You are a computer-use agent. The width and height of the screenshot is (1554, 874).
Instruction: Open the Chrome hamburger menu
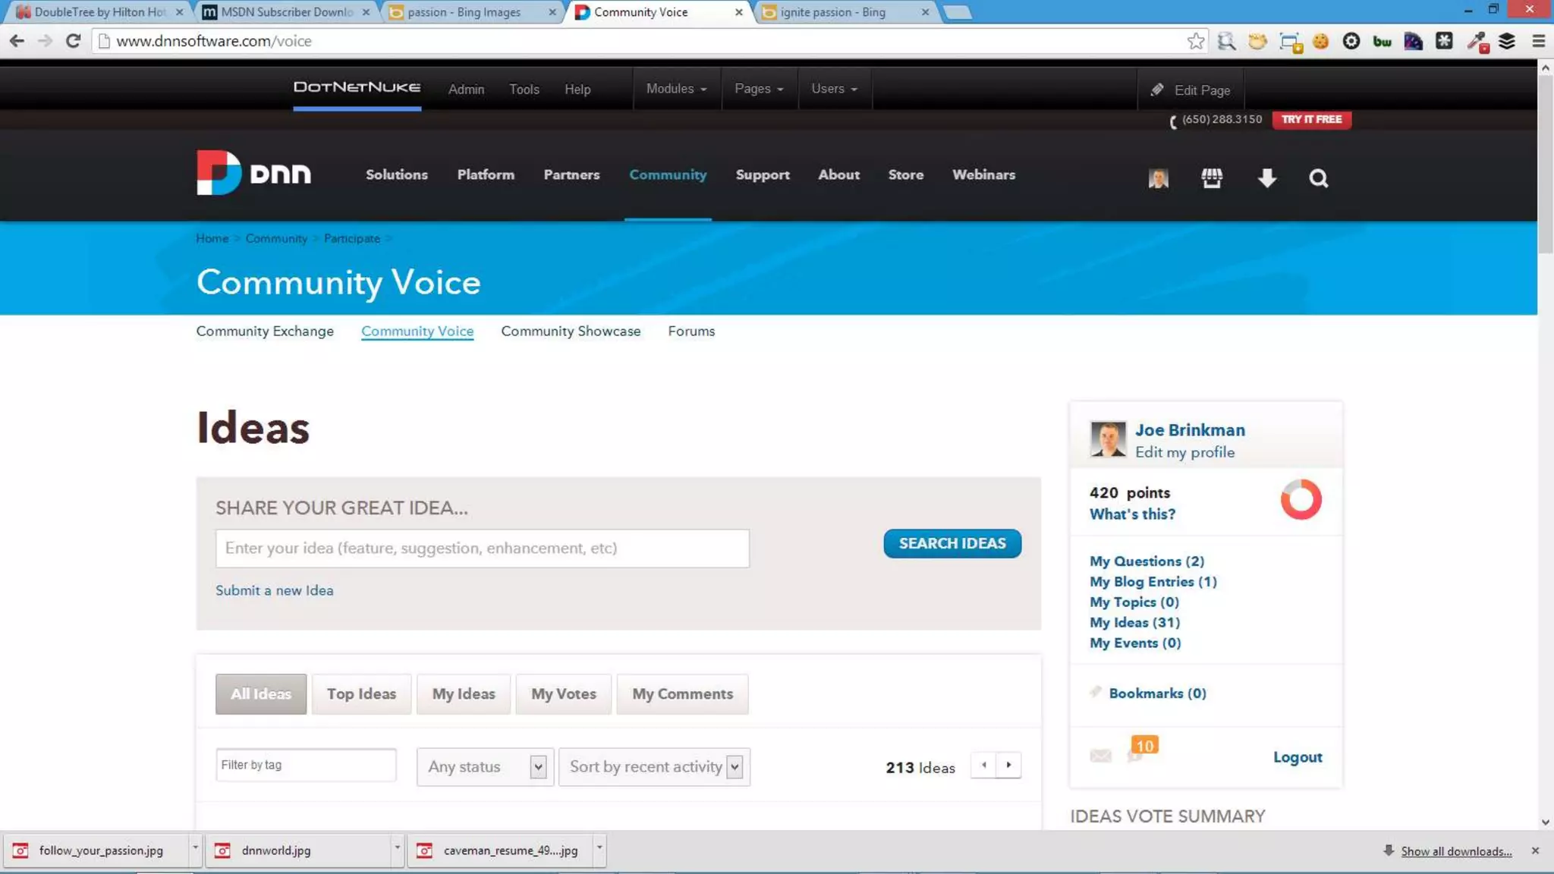(1538, 41)
